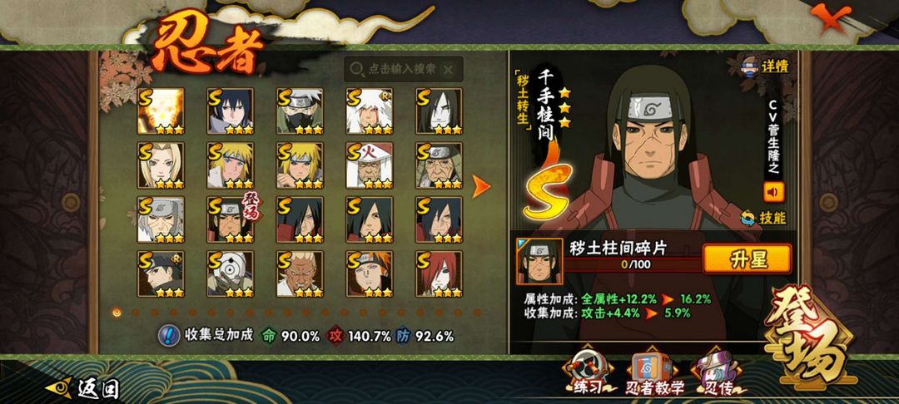This screenshot has width=899, height=404.
Task: Tap the 技能 skill switch icon
Action: click(x=763, y=218)
